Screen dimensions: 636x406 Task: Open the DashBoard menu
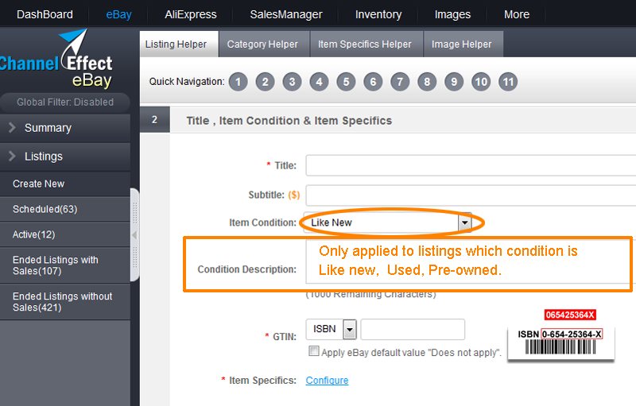[45, 14]
